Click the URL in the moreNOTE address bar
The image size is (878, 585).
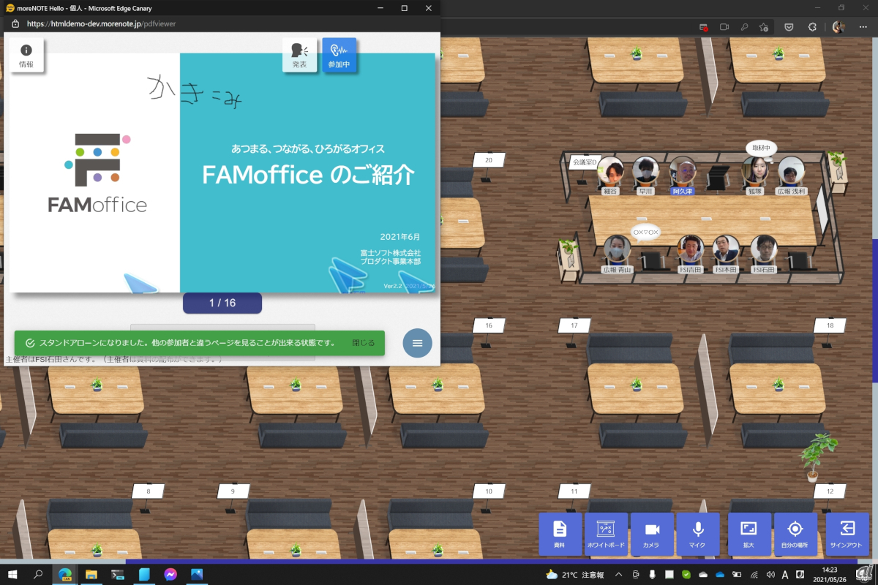click(x=101, y=23)
